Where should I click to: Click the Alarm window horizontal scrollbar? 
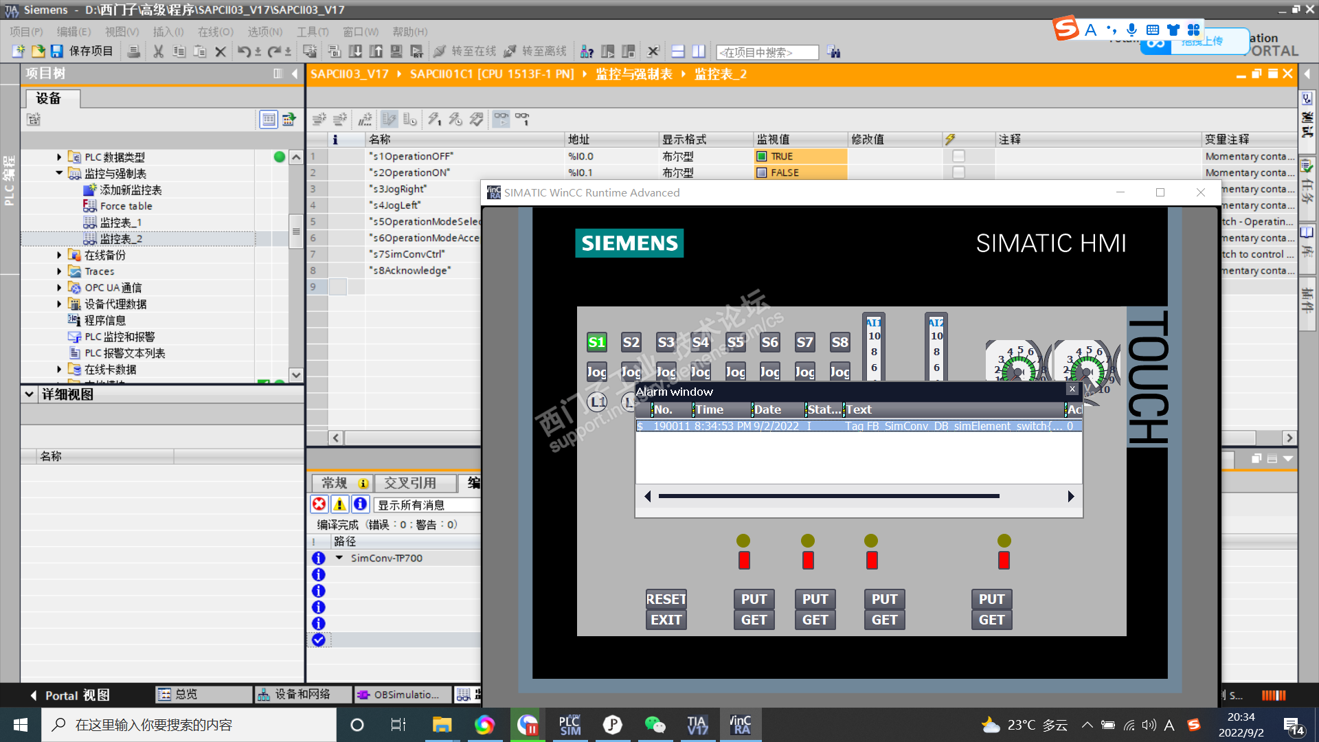pyautogui.click(x=828, y=496)
